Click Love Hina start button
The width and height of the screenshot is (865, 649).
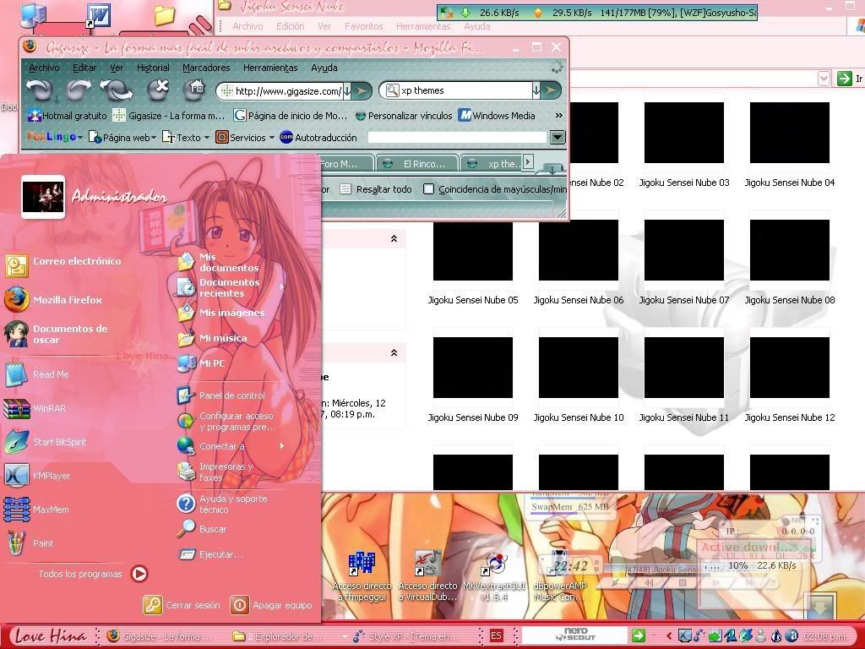click(50, 635)
